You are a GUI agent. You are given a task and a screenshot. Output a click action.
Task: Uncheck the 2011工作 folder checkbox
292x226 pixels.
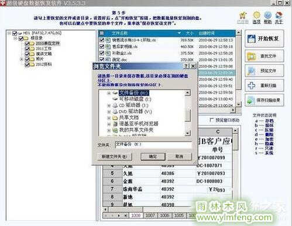pos(27,49)
